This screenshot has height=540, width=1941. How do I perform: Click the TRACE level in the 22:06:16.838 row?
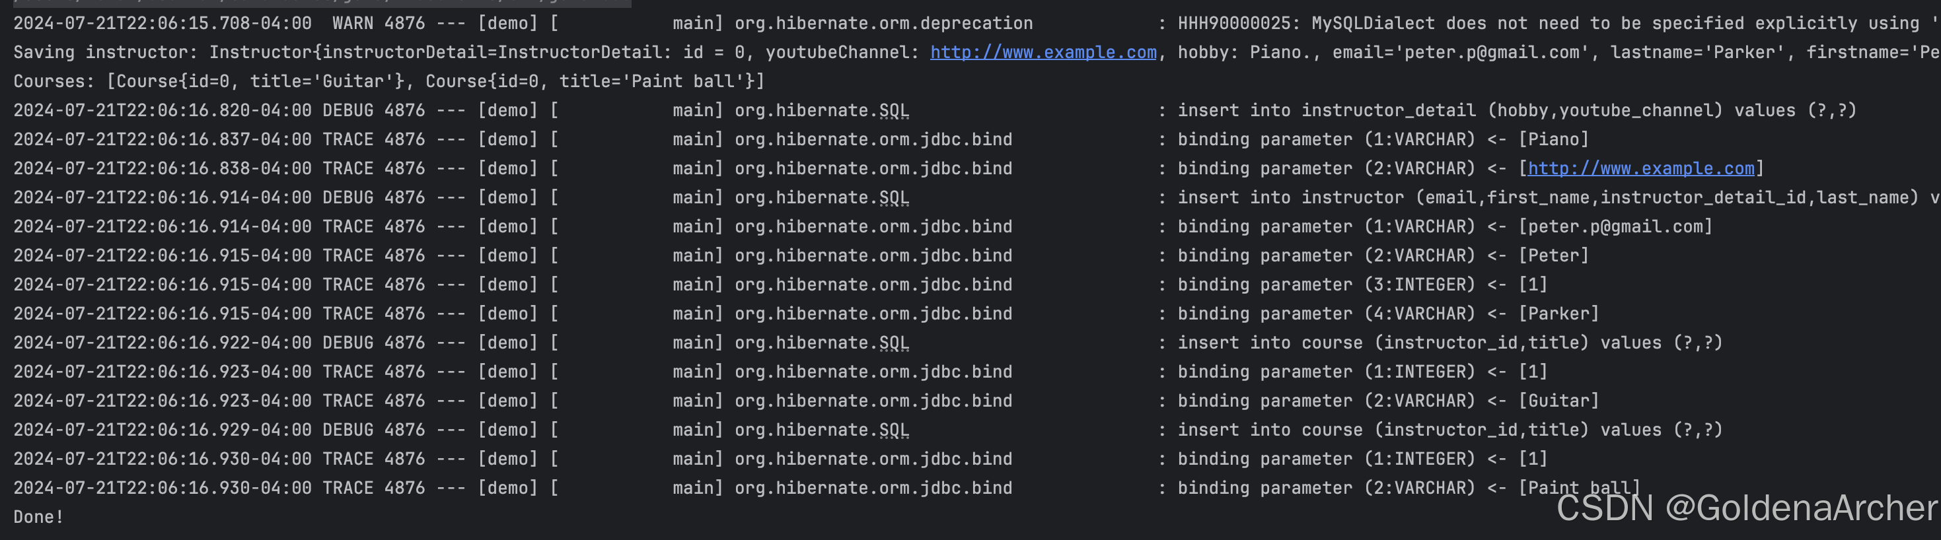(x=348, y=168)
